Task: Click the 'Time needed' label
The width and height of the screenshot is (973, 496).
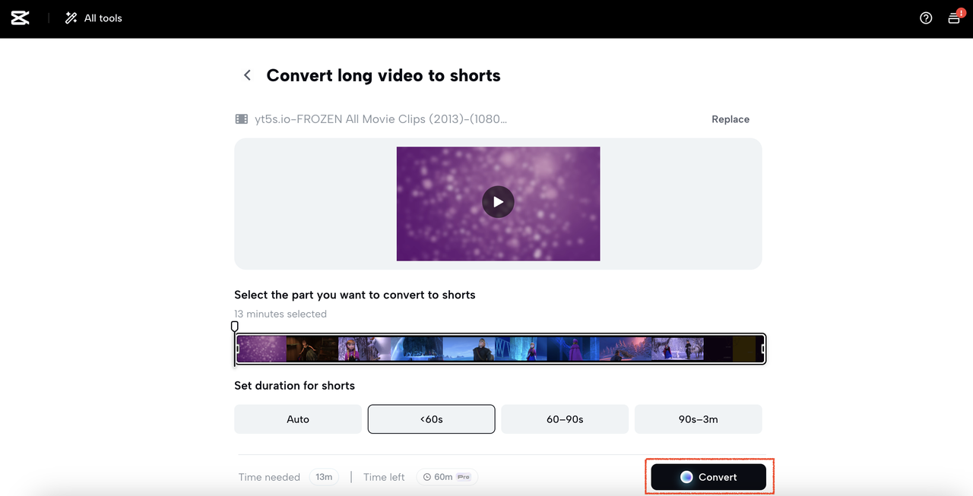Action: (269, 477)
